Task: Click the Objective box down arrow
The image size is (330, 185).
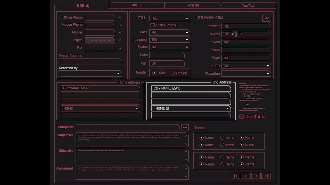Action: click(x=186, y=159)
